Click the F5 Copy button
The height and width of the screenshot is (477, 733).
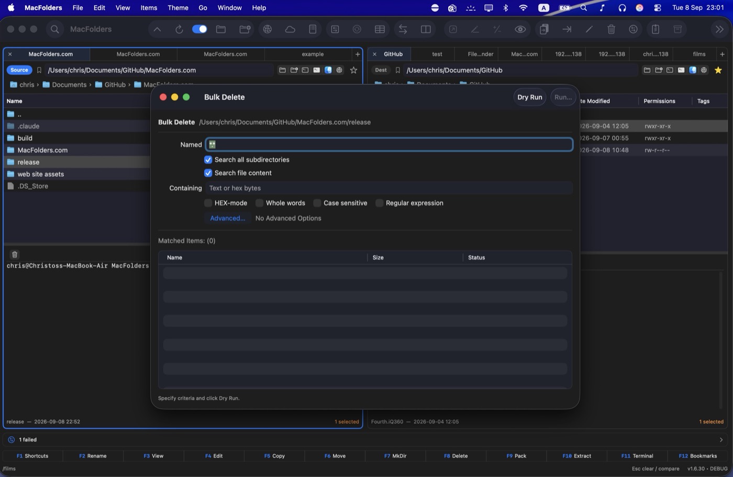[274, 456]
